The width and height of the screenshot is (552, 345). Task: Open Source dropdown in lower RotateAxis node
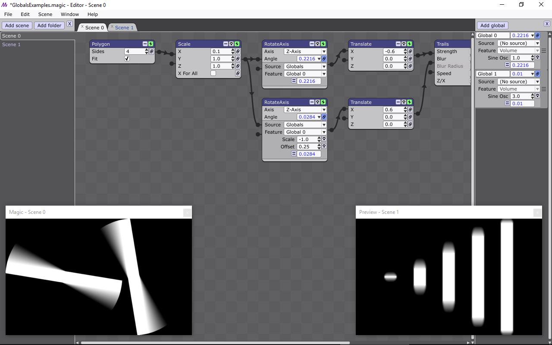[305, 125]
